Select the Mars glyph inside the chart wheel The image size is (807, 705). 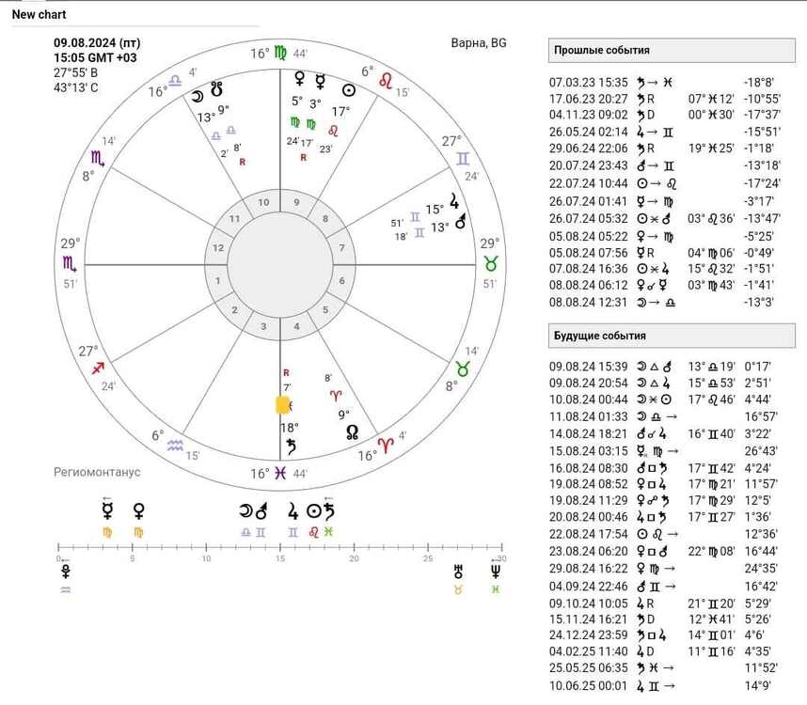click(461, 221)
